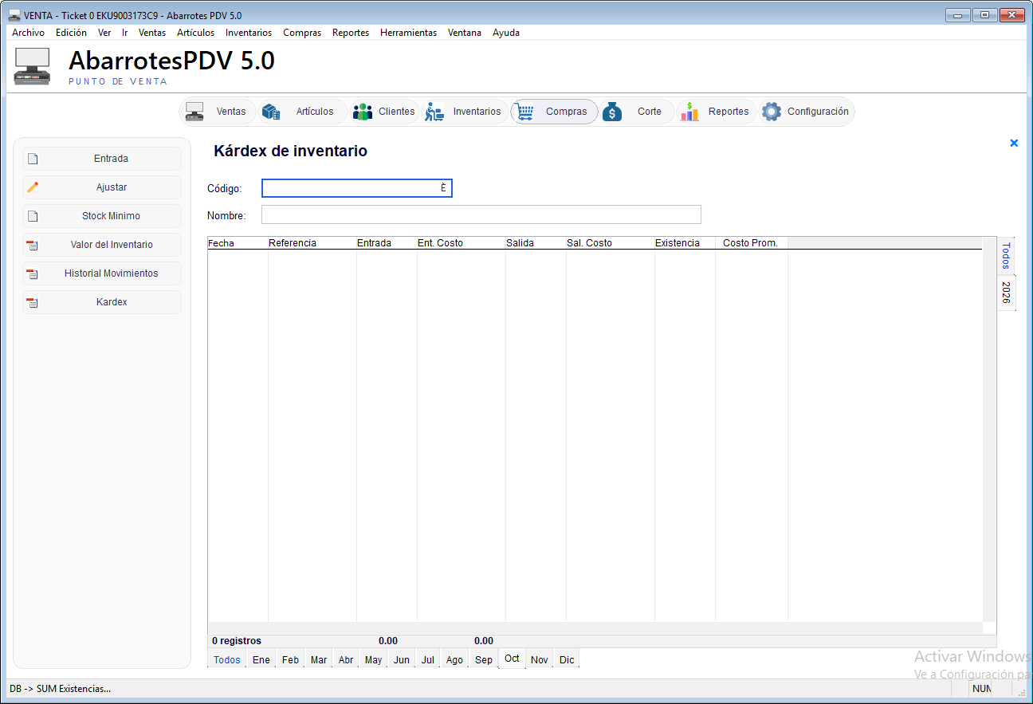Select the Jun month tab
This screenshot has height=704, width=1033.
402,659
